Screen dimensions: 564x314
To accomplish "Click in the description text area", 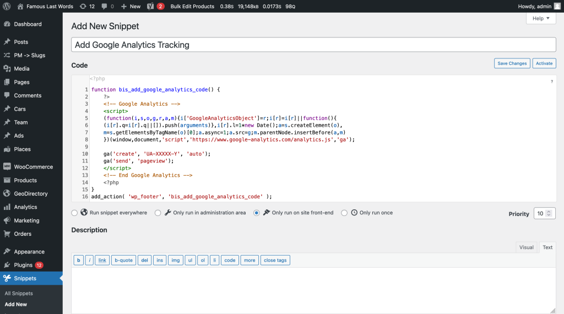I will point(313,291).
